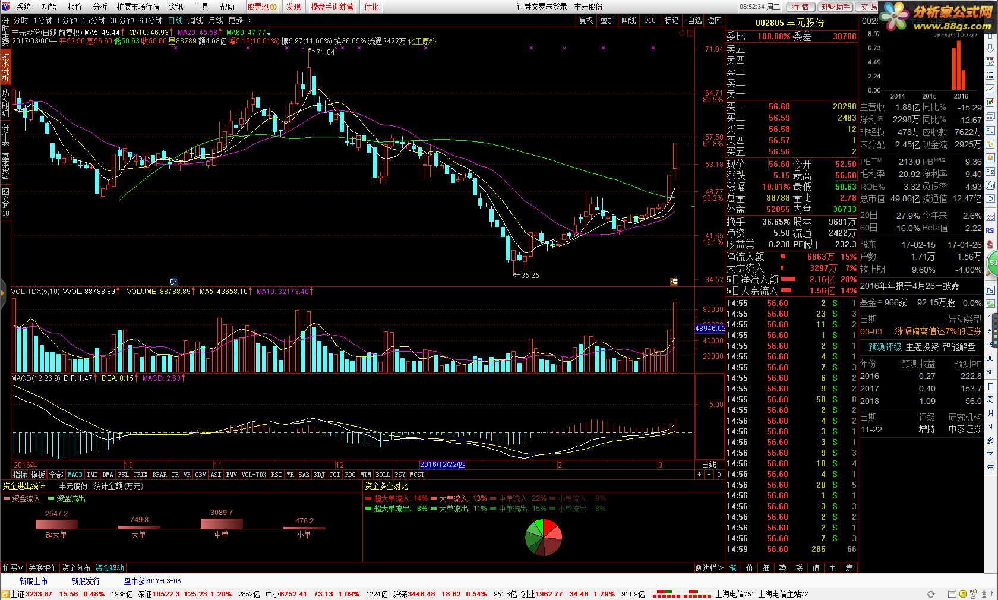
Task: Click the circle icon in right sidebar
Action: tap(990, 198)
